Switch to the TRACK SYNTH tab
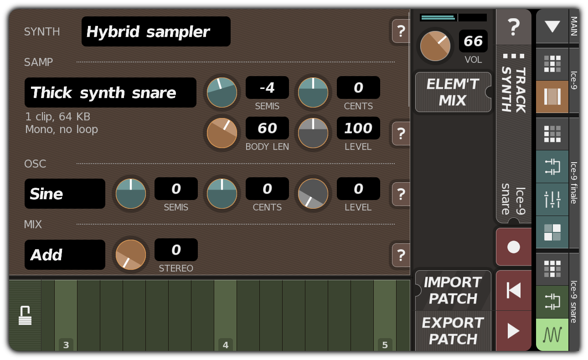The image size is (588, 360). pos(514,91)
